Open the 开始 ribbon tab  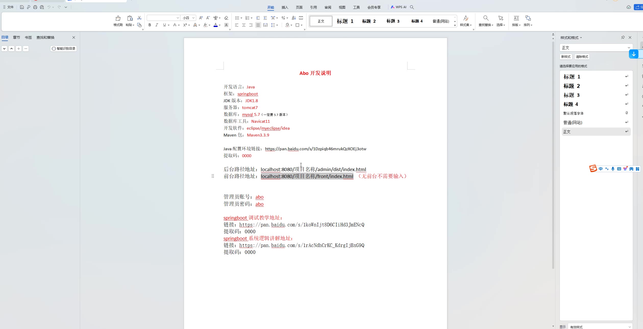[271, 7]
